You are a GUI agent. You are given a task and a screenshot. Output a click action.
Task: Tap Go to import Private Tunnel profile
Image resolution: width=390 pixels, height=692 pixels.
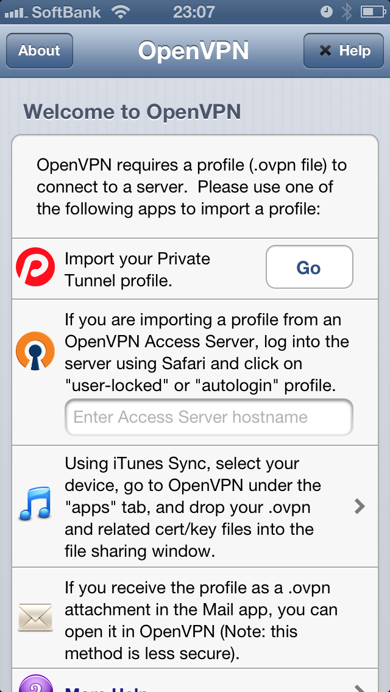click(309, 267)
